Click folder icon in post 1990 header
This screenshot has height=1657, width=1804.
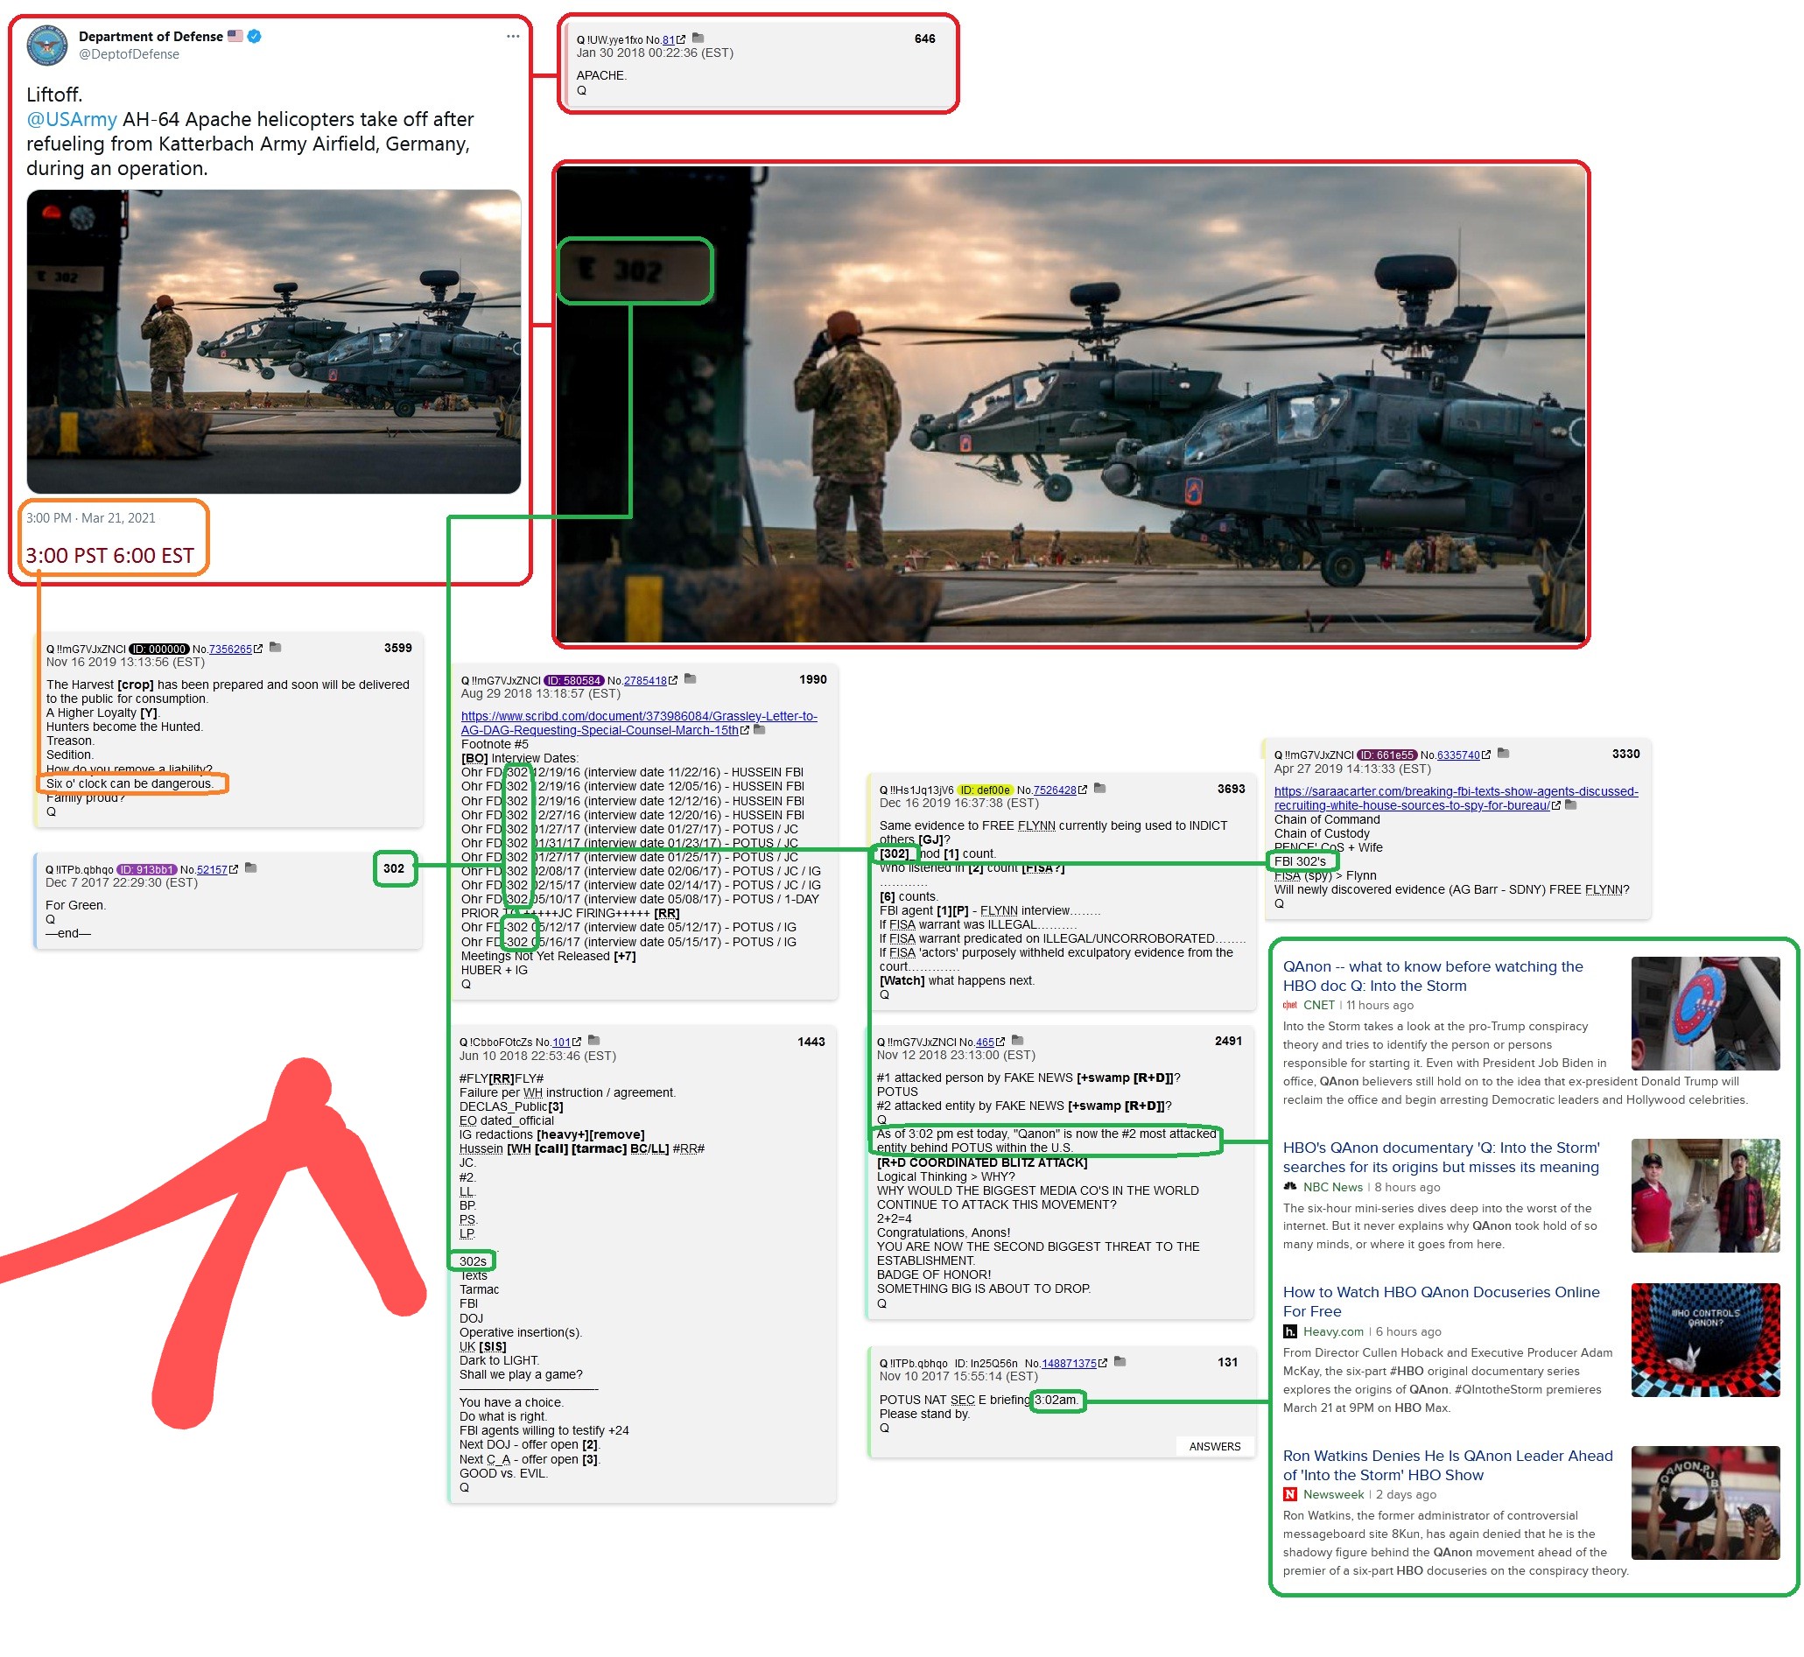point(691,678)
